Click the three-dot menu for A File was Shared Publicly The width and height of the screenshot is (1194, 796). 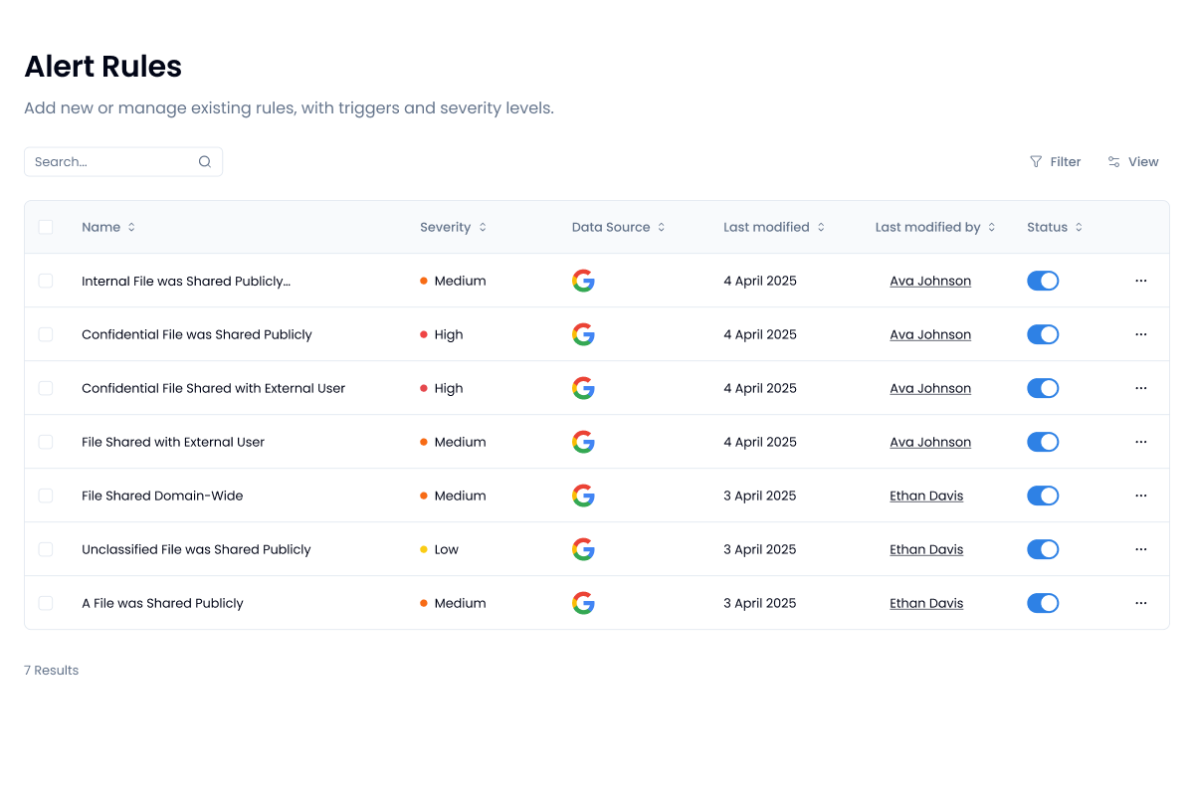tap(1140, 603)
